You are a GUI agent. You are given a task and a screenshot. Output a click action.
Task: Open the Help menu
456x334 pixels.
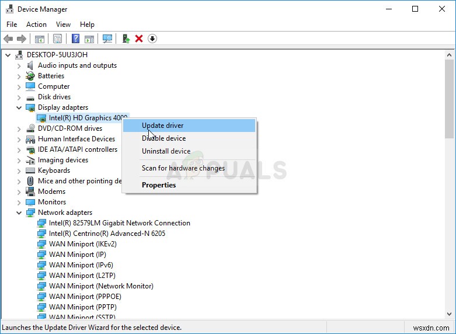click(x=87, y=25)
